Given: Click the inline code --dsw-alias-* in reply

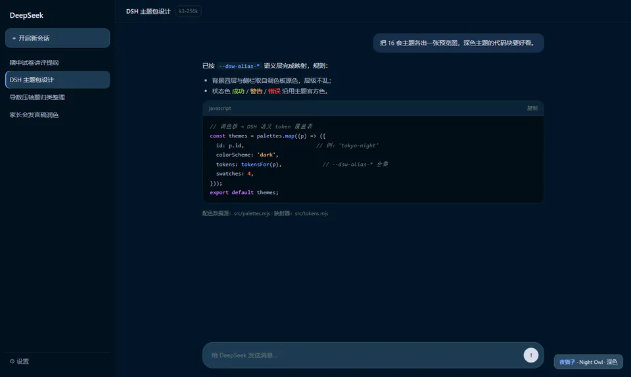Looking at the screenshot, I should pyautogui.click(x=239, y=66).
